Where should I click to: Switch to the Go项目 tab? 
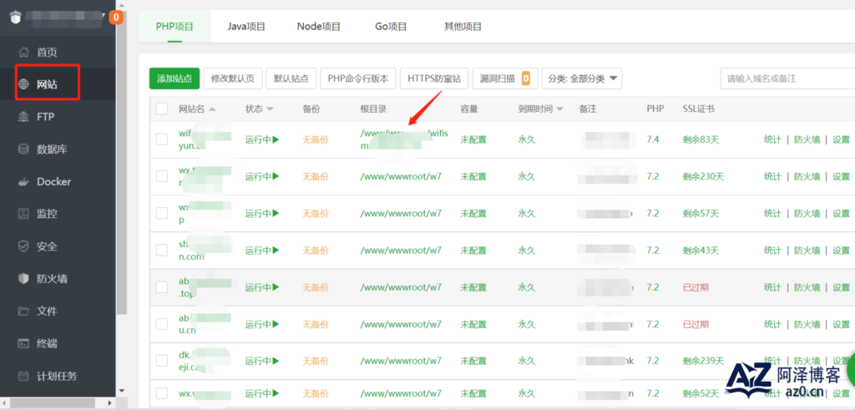tap(391, 26)
